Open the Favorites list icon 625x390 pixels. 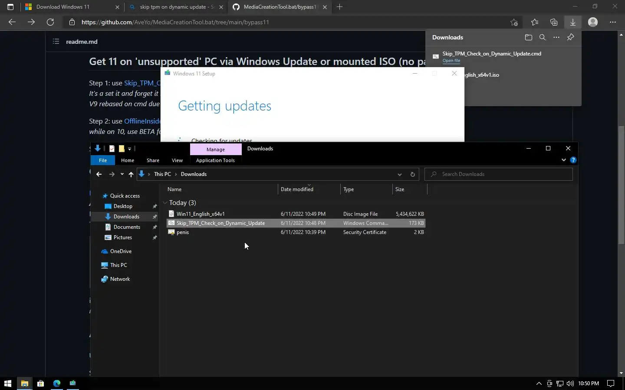click(535, 22)
